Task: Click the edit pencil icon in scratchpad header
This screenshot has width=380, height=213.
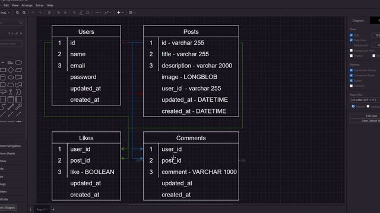Action: 17,34
